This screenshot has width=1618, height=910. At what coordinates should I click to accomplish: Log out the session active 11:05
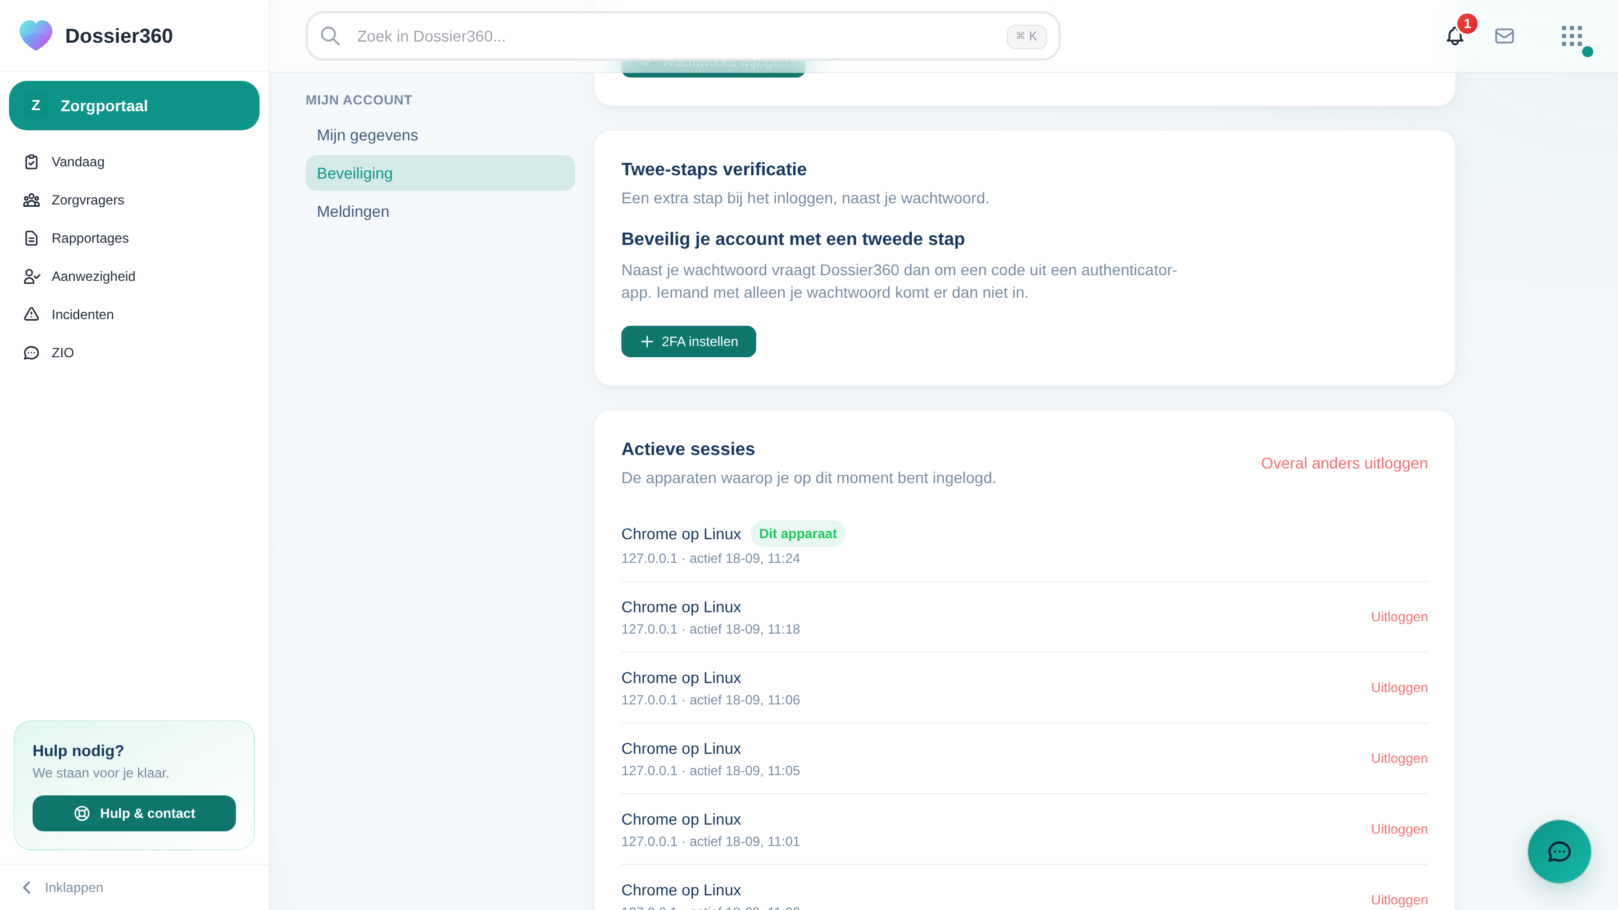pyautogui.click(x=1399, y=759)
